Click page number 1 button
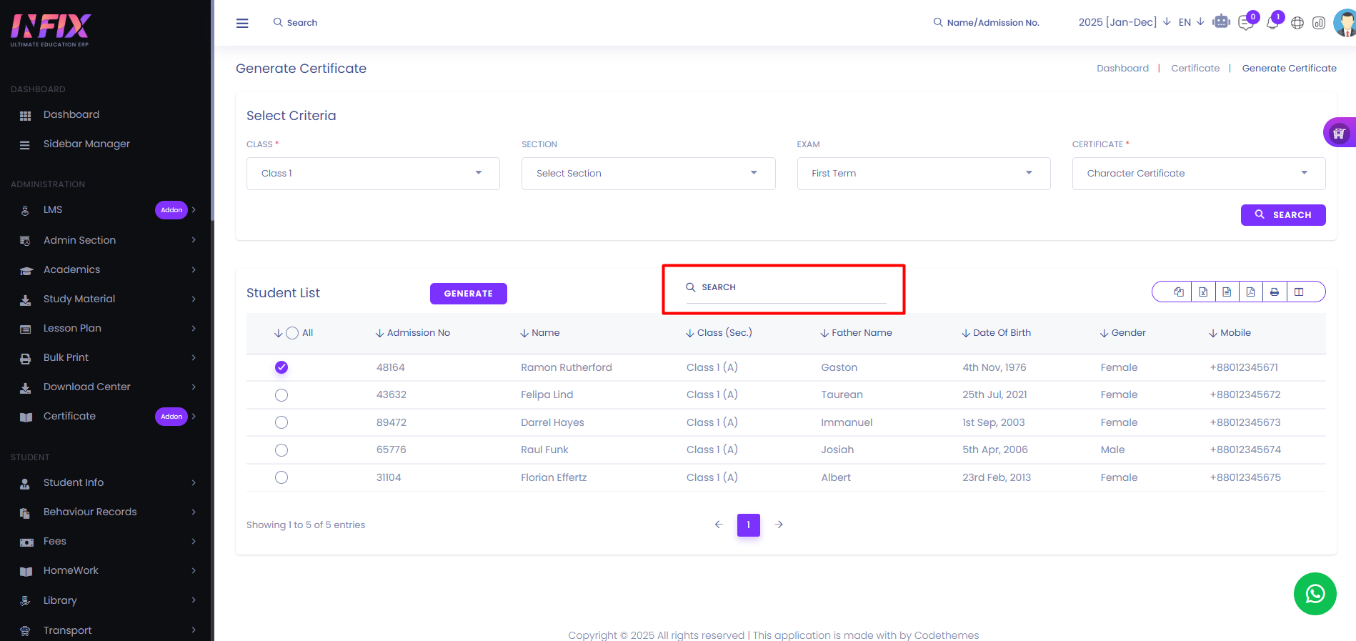This screenshot has height=641, width=1356. coord(749,525)
